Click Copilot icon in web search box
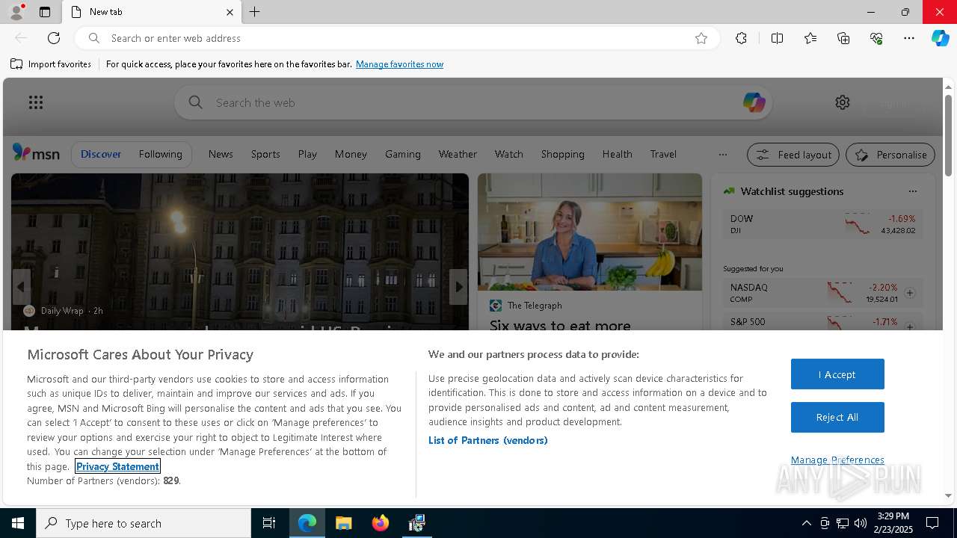This screenshot has width=957, height=538. coord(754,102)
